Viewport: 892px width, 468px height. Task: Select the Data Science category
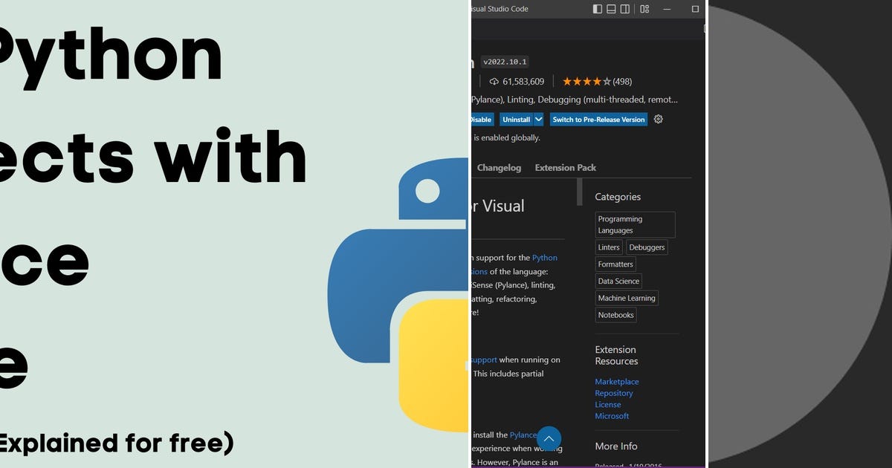618,281
